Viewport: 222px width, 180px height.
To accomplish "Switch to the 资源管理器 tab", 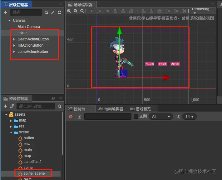I will click(16, 99).
